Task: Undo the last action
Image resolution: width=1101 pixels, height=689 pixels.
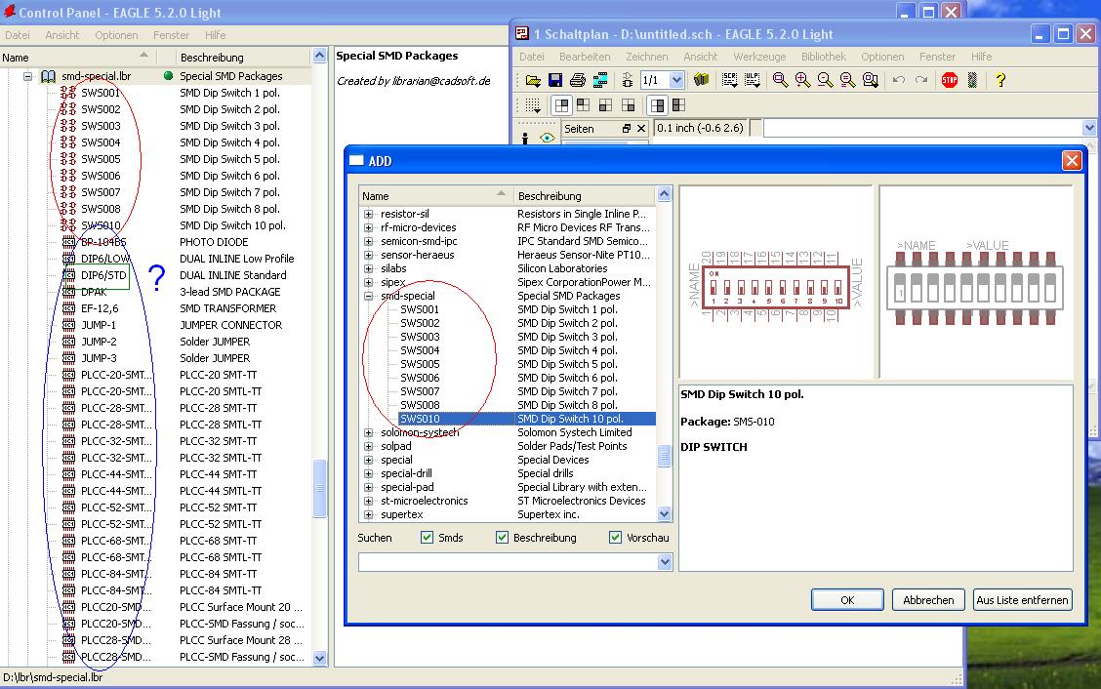Action: pyautogui.click(x=899, y=80)
